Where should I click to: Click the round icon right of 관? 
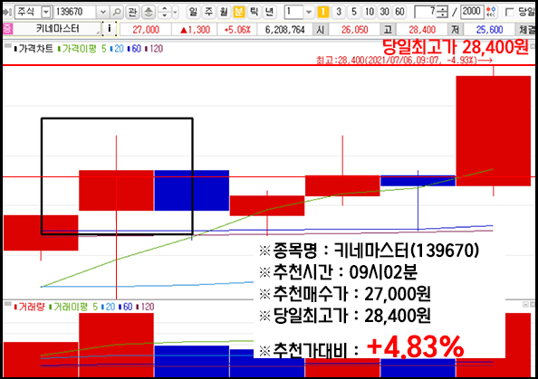coord(149,12)
